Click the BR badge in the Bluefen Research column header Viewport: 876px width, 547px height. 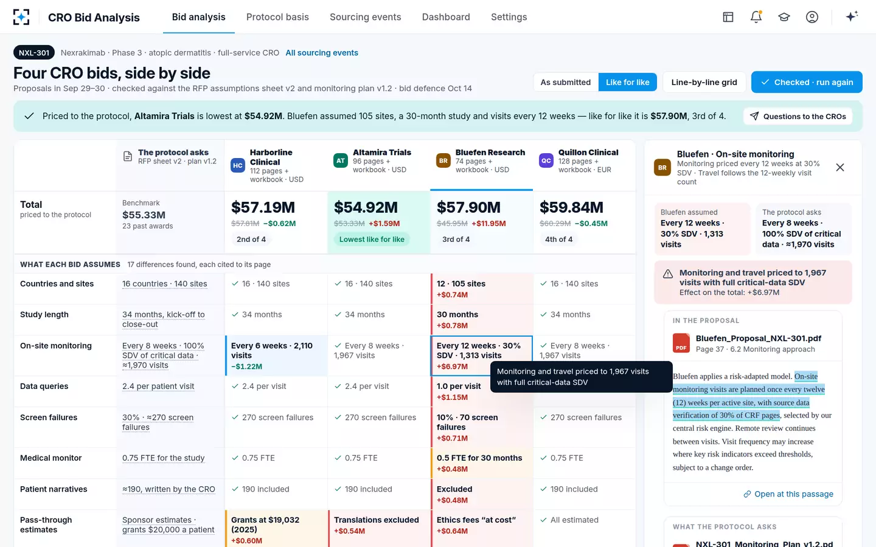tap(443, 160)
